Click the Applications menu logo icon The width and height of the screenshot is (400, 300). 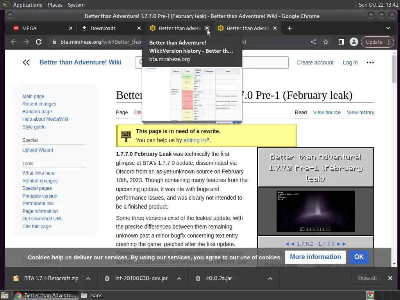7,5
